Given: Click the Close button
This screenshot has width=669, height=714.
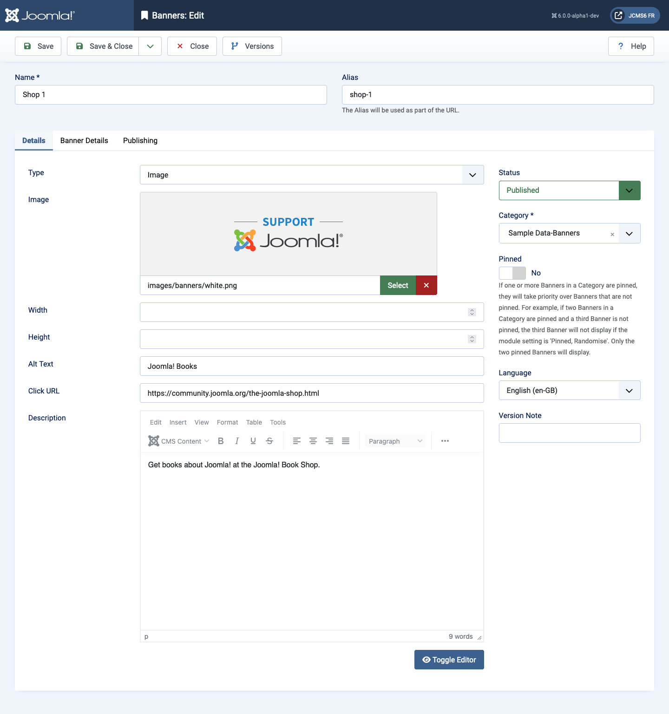Looking at the screenshot, I should (192, 46).
